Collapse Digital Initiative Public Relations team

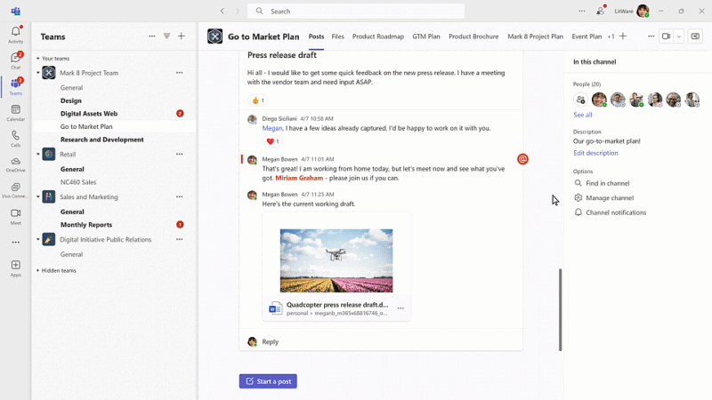(x=38, y=239)
